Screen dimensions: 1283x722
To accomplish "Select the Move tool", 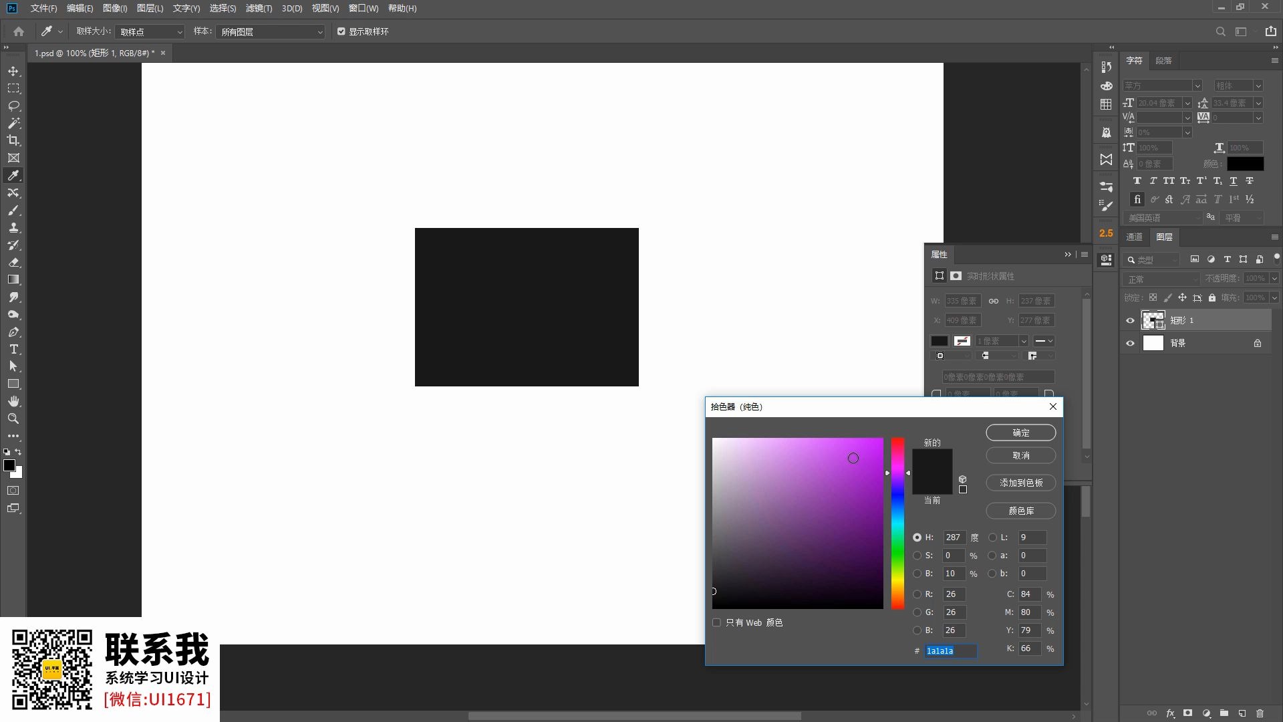I will pos(13,71).
